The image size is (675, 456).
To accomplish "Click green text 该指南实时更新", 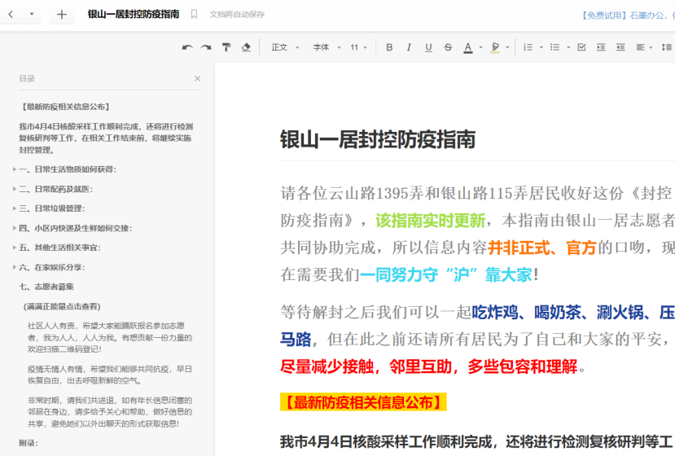I will click(430, 221).
